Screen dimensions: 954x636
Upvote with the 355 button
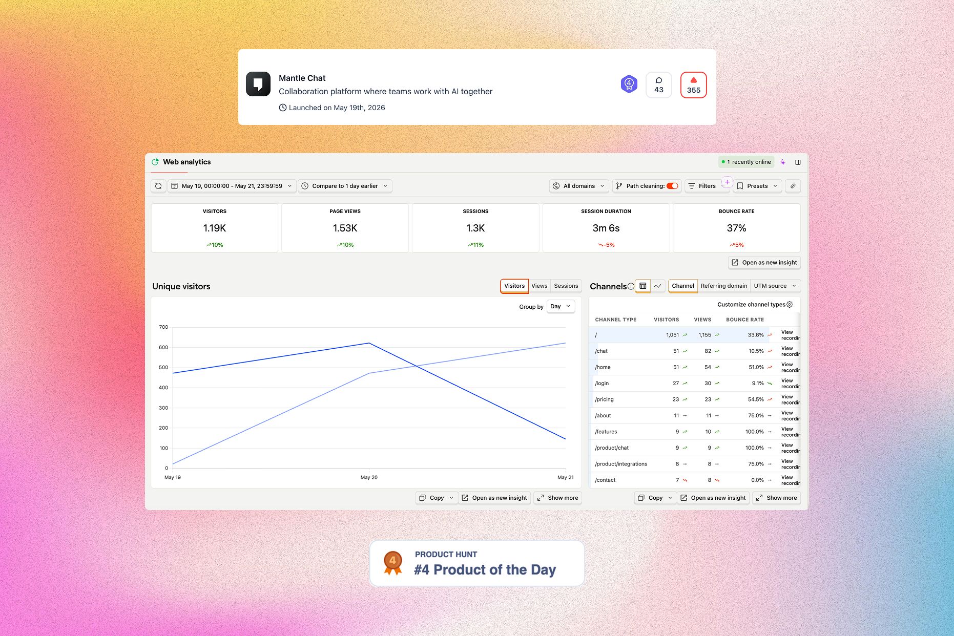click(x=694, y=85)
